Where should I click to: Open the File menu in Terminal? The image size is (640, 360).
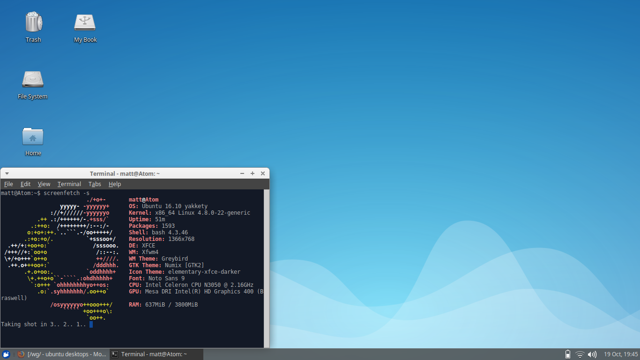[8, 184]
